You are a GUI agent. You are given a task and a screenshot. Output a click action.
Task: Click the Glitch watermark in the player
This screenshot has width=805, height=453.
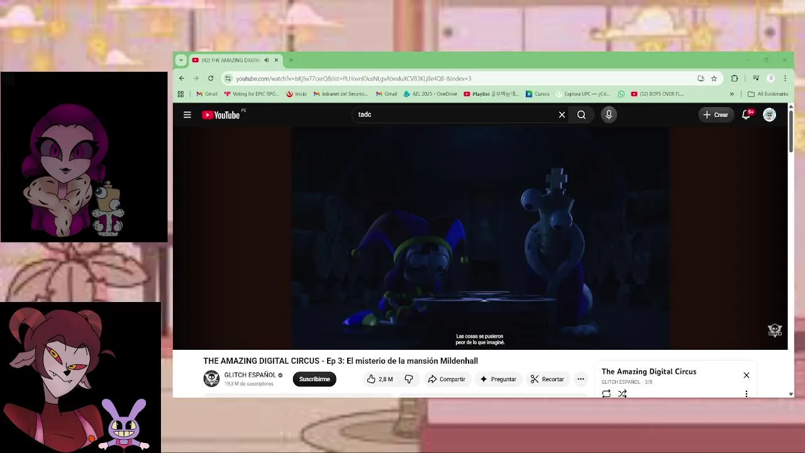click(775, 330)
